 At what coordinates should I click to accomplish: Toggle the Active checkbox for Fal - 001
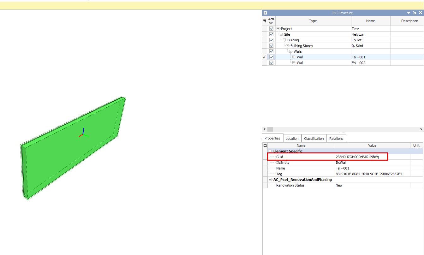(x=271, y=57)
